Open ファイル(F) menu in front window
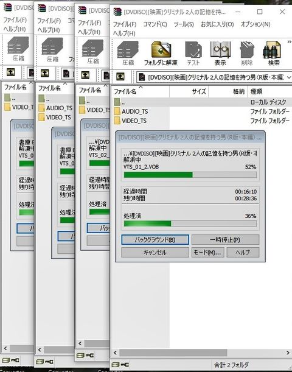Image resolution: width=292 pixels, height=372 pixels. (x=125, y=24)
